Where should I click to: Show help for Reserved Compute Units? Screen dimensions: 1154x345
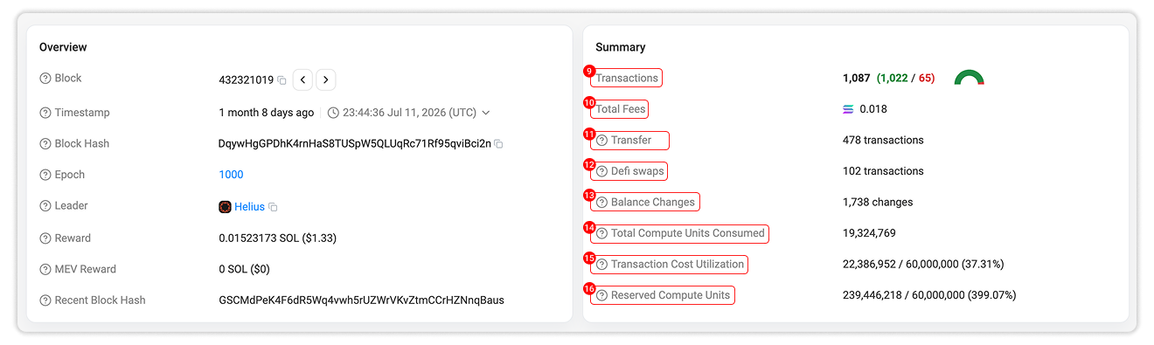601,295
